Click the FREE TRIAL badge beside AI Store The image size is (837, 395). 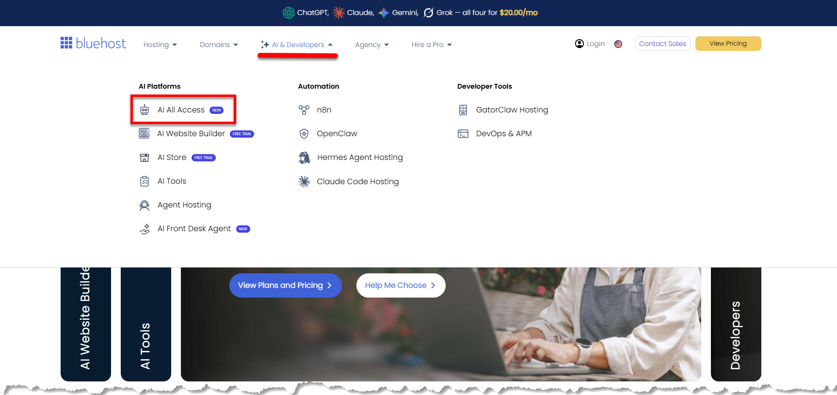[x=204, y=158]
